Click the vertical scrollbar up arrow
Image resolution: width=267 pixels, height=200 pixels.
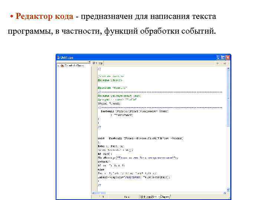coord(228,69)
